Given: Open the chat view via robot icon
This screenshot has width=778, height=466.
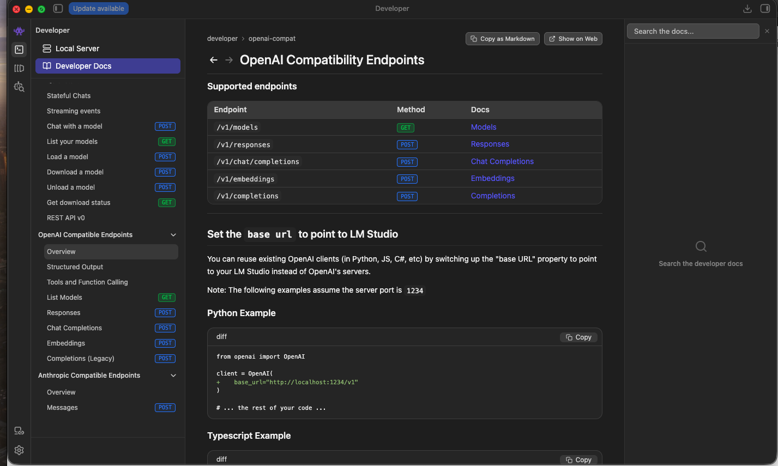Looking at the screenshot, I should [x=19, y=31].
